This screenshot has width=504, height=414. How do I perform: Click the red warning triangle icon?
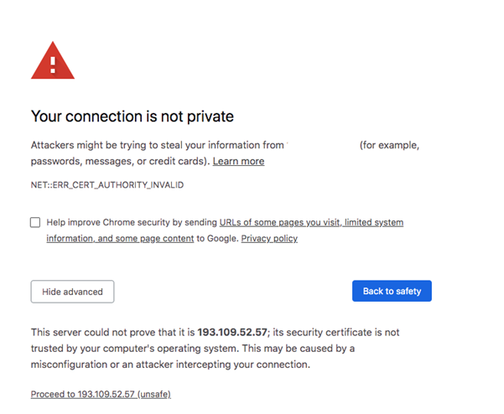tap(53, 60)
